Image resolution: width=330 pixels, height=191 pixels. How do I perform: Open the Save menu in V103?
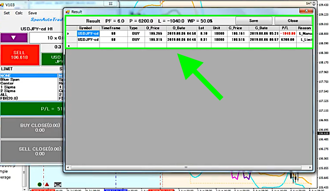pos(32,13)
